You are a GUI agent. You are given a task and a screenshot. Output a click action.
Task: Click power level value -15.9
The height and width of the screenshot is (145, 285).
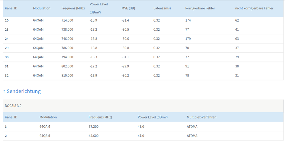click(x=93, y=20)
